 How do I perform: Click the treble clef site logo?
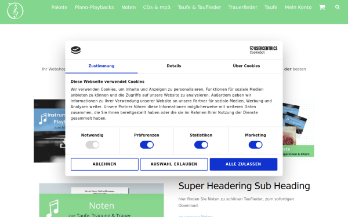15,10
